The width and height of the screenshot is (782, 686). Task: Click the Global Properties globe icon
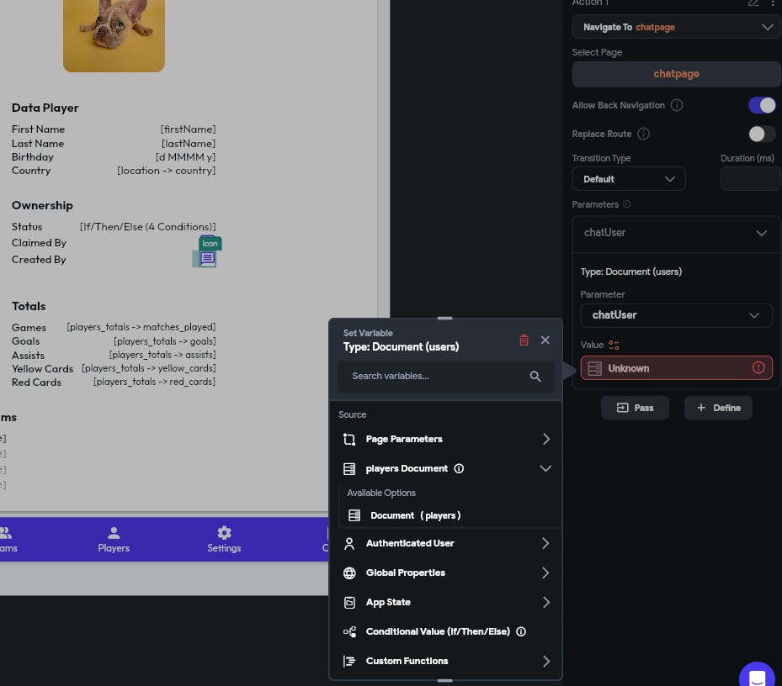pos(349,573)
